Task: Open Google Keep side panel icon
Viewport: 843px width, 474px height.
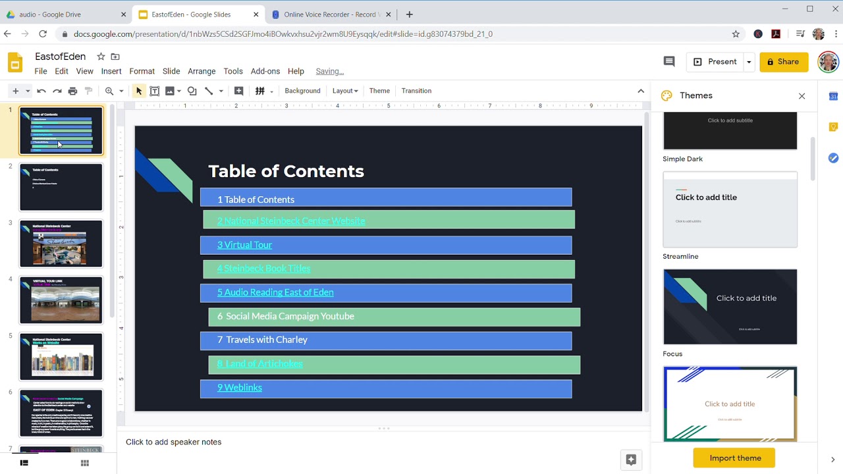Action: (833, 127)
